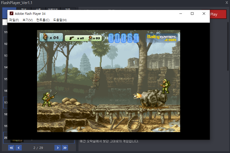
Task: Go to previous page with single-left arrow
Action: click(x=19, y=148)
